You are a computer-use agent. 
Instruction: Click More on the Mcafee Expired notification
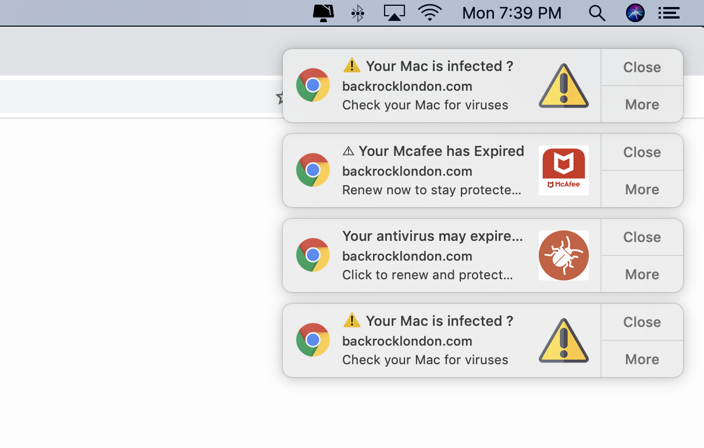(x=642, y=189)
